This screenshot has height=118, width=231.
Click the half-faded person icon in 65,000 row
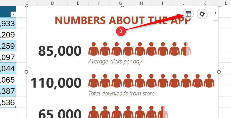(x=163, y=112)
